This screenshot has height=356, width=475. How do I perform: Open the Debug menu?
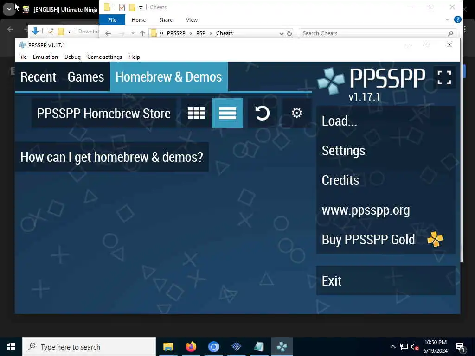tap(72, 57)
